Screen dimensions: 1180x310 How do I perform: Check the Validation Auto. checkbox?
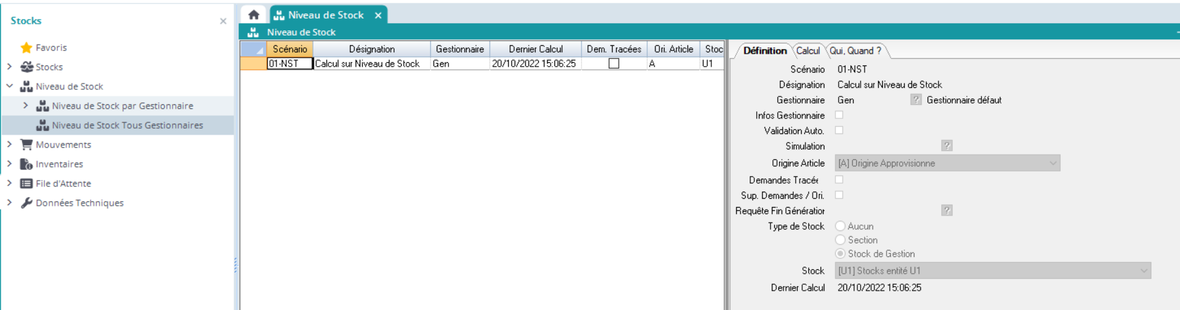[839, 130]
